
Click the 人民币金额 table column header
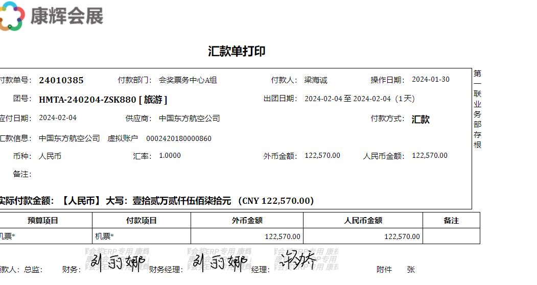click(x=363, y=221)
